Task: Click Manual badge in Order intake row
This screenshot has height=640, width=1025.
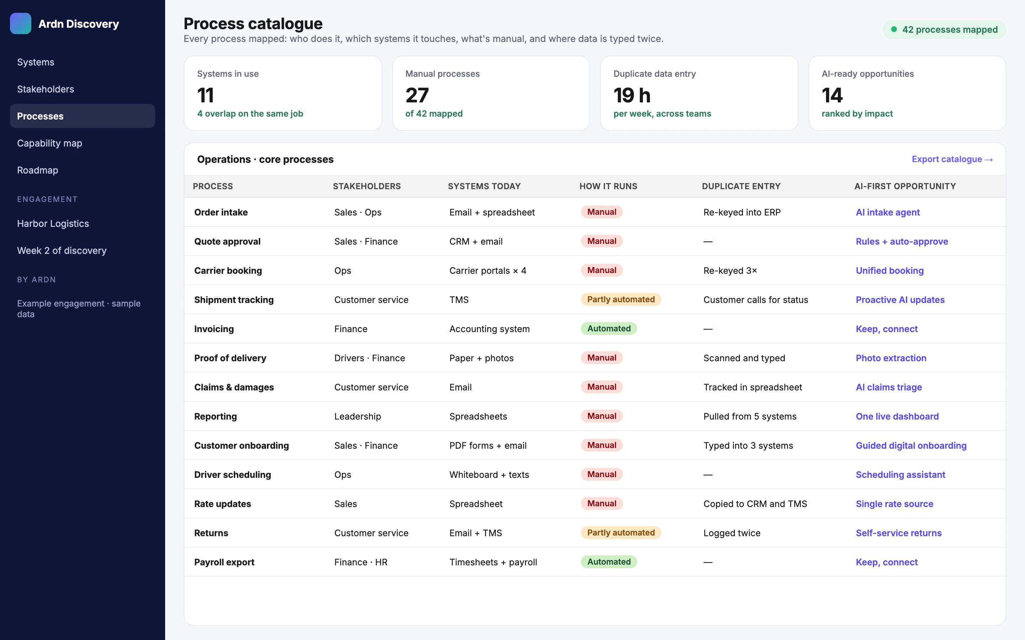Action: (x=601, y=212)
